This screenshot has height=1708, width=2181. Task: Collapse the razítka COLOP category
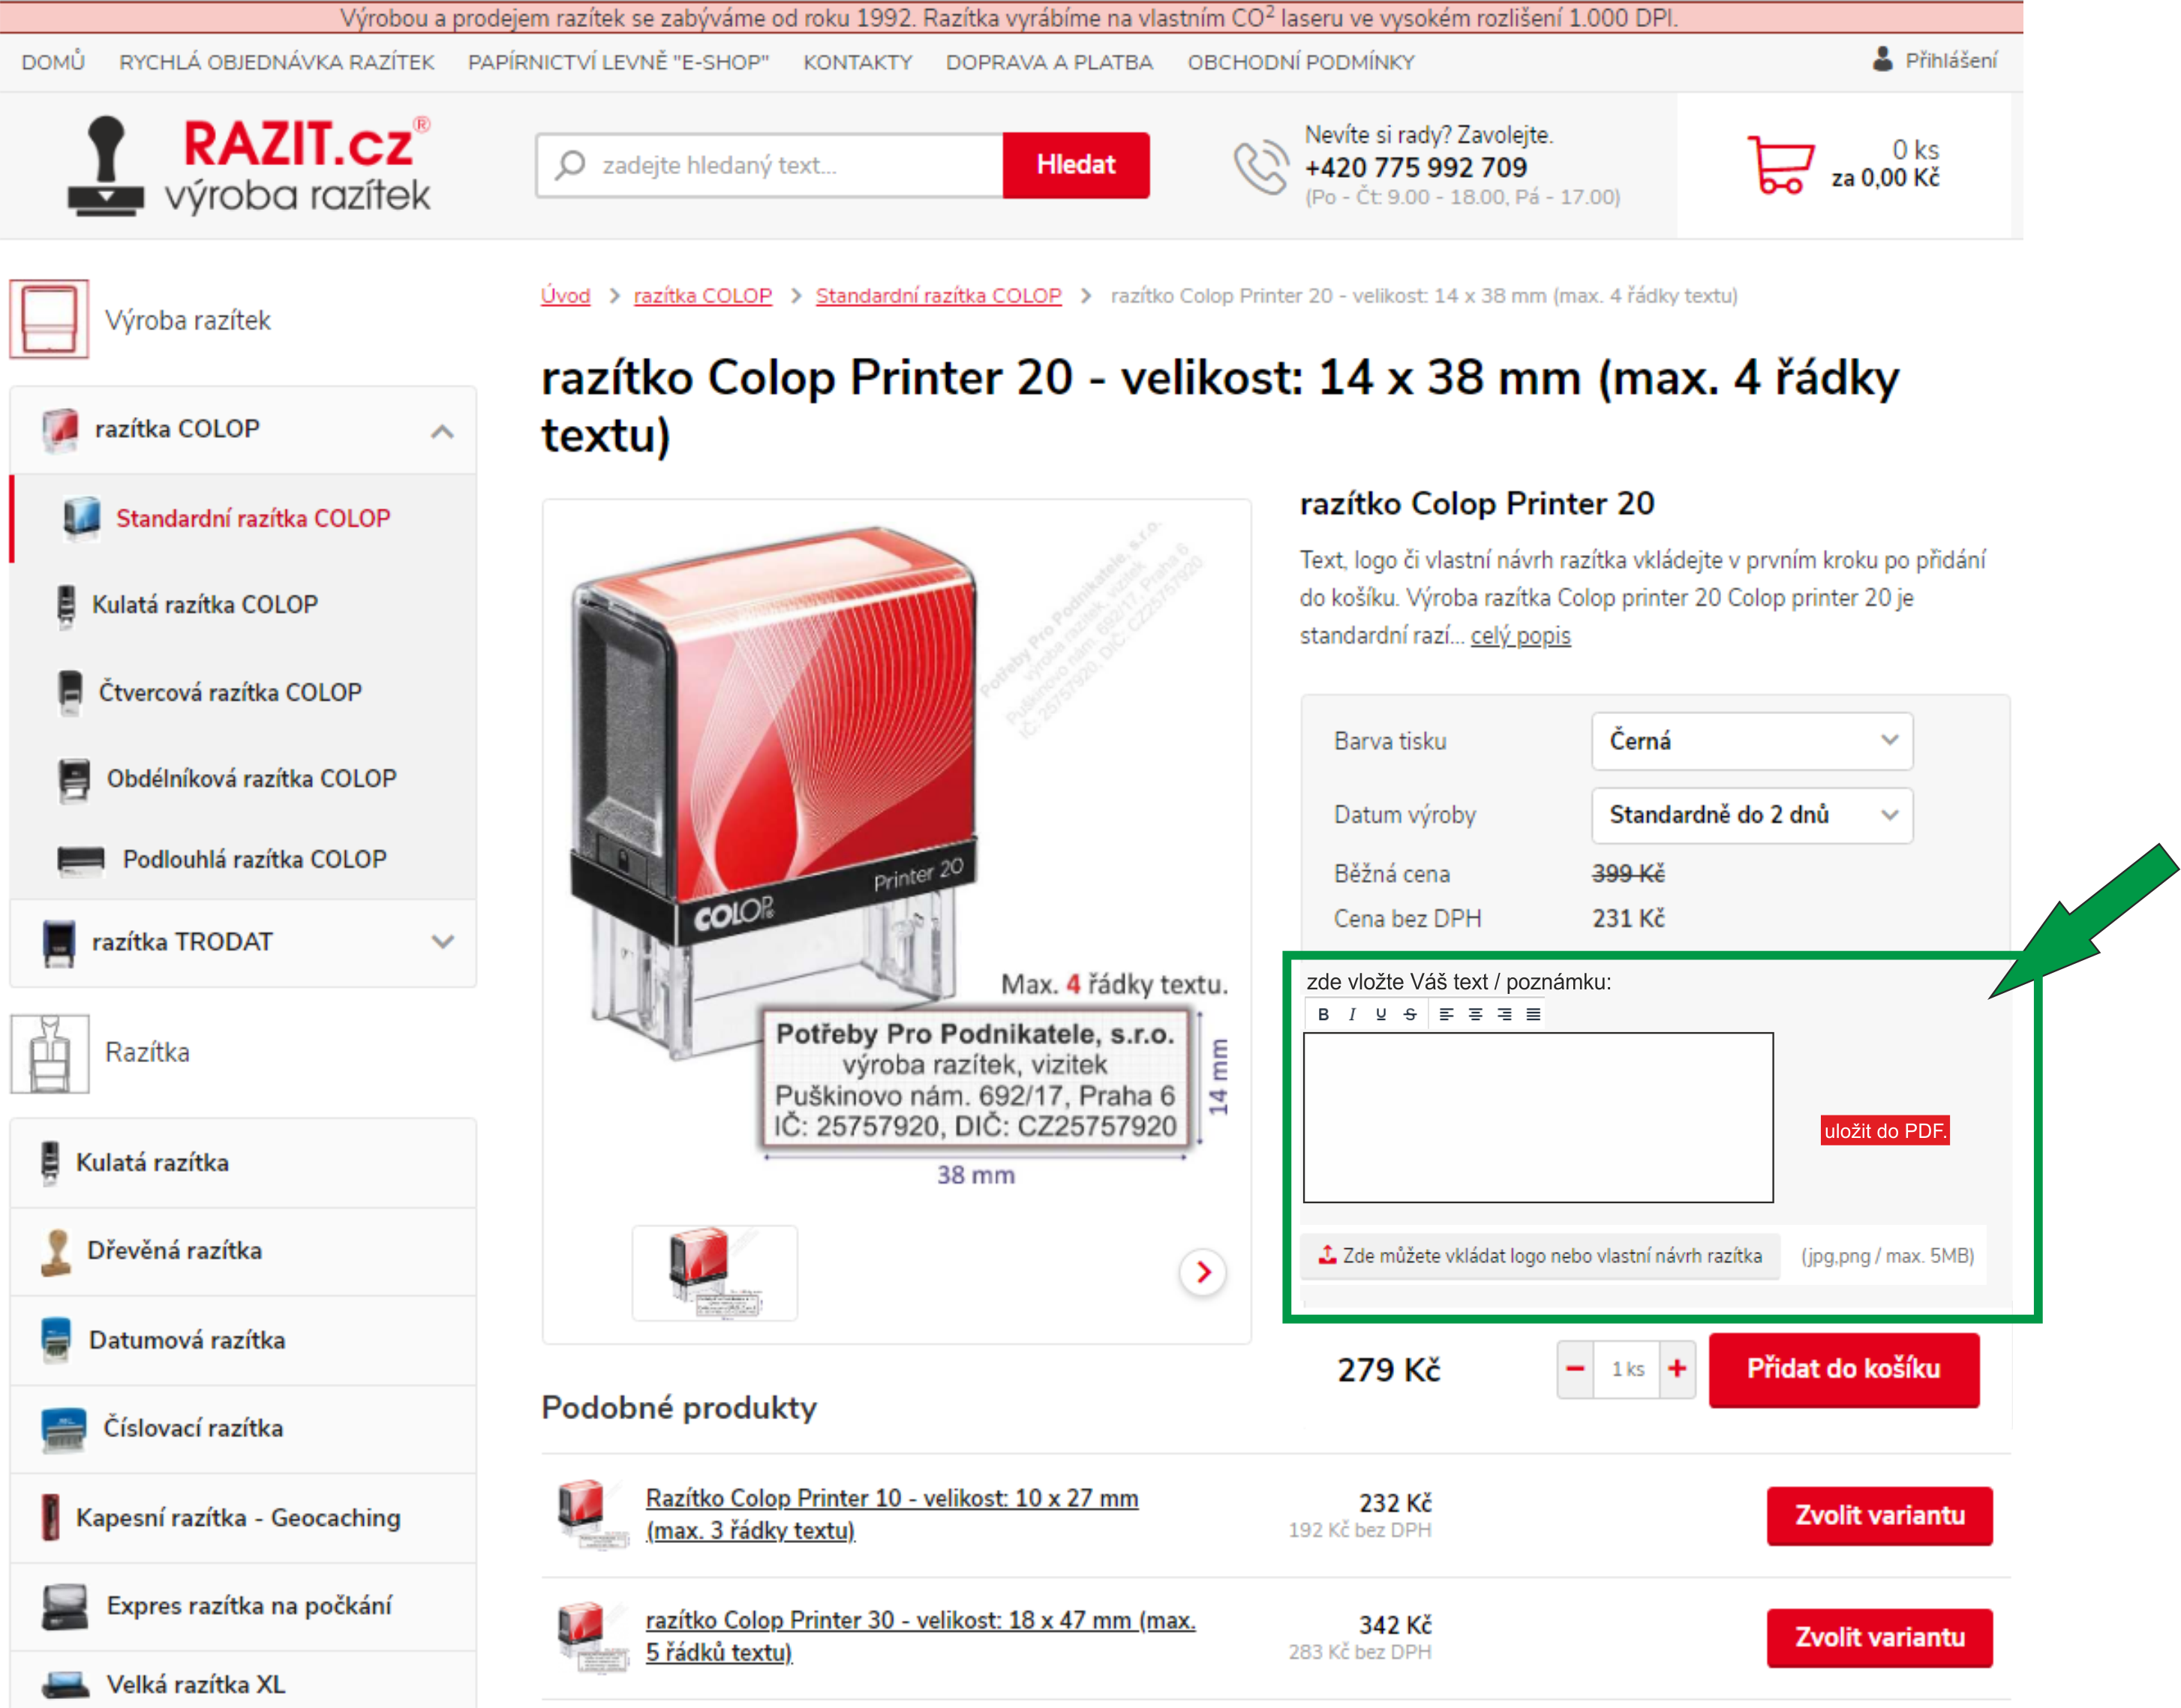(442, 431)
